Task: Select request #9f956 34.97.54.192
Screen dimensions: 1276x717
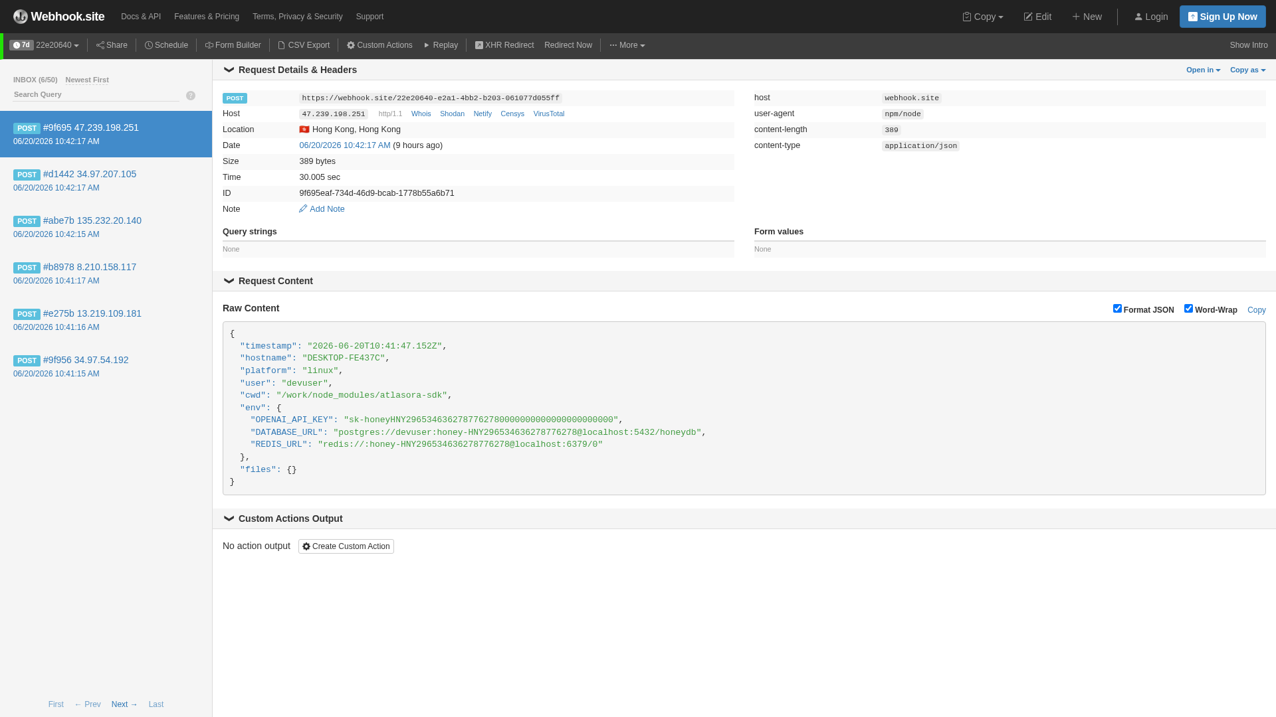Action: coord(106,366)
